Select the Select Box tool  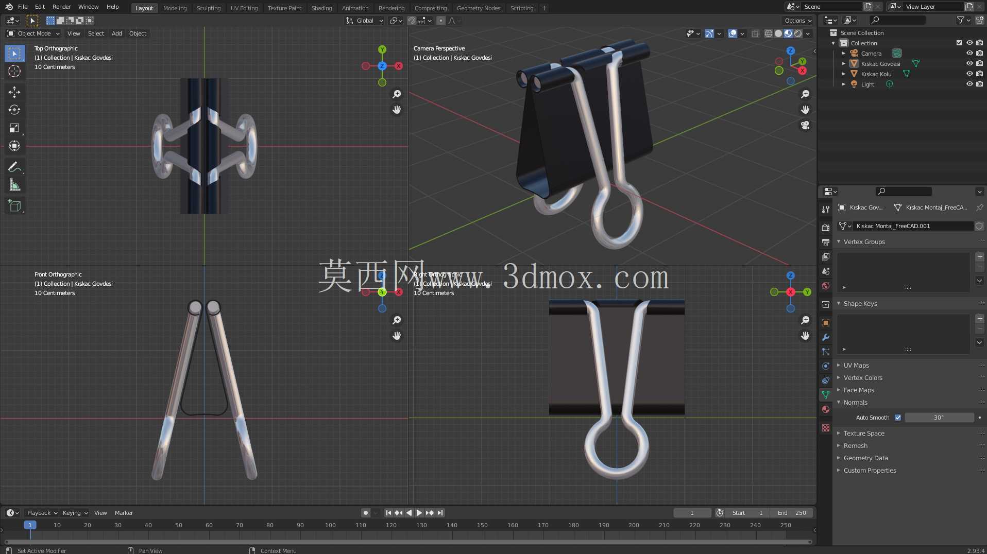14,53
